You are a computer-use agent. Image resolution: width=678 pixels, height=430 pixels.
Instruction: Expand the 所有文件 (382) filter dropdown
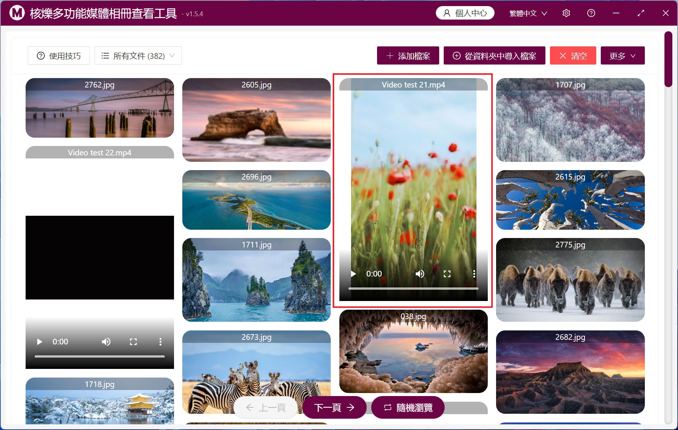138,56
